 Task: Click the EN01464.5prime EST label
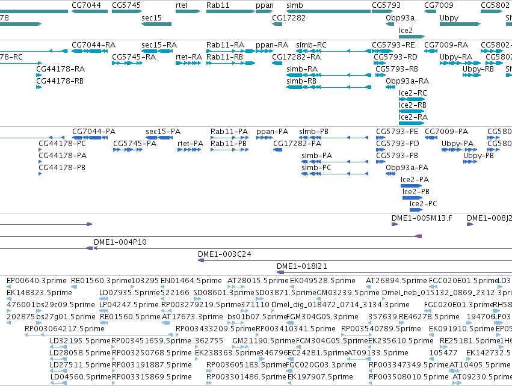(191, 281)
